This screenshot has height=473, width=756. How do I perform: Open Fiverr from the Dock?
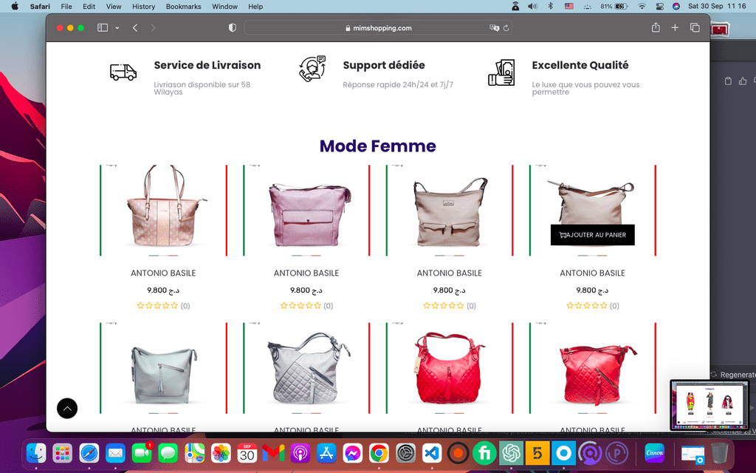pos(484,453)
